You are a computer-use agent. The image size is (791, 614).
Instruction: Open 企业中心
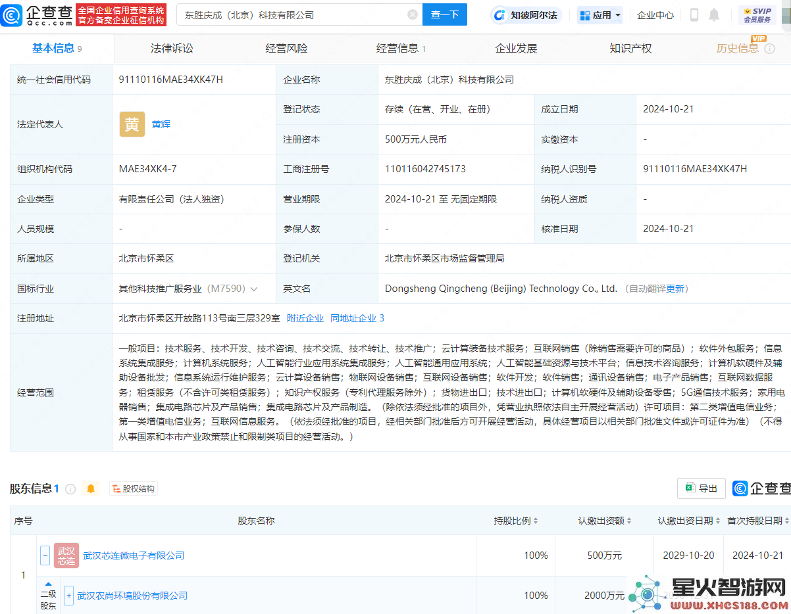[x=655, y=15]
